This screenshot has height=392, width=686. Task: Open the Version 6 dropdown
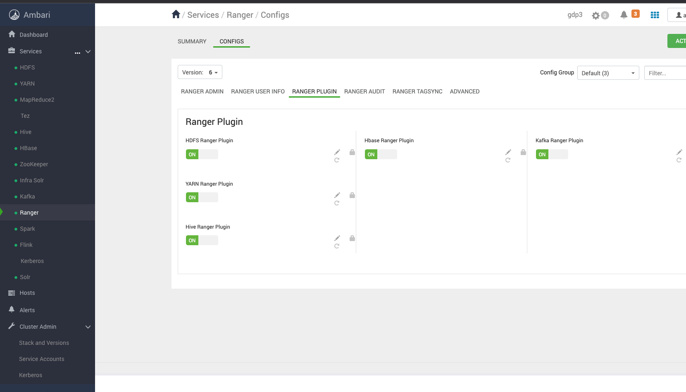click(200, 72)
